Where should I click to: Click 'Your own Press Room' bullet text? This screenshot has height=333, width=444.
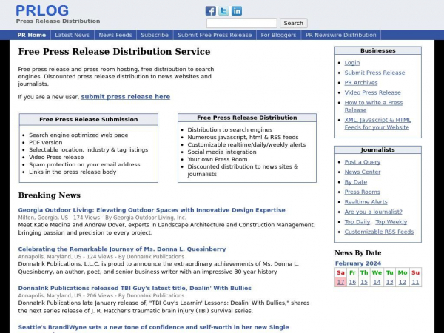(217, 159)
